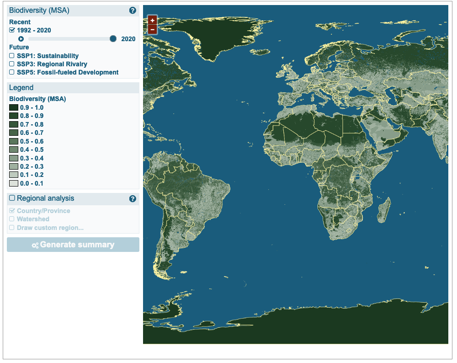Click the 0.5 - 0.6 legend swatch
Viewport: 457px width, 363px height.
coord(14,141)
